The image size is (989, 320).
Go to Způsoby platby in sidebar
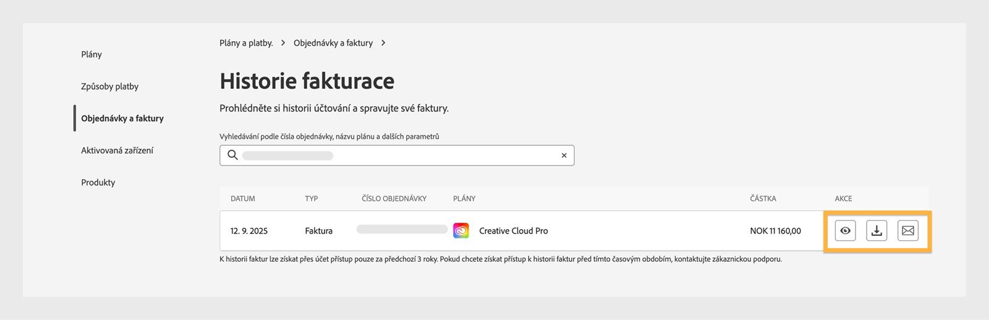click(109, 86)
